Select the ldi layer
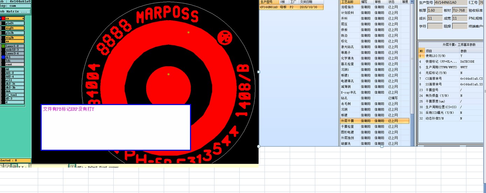Viewport: 486px width, 193px height. click(14, 61)
